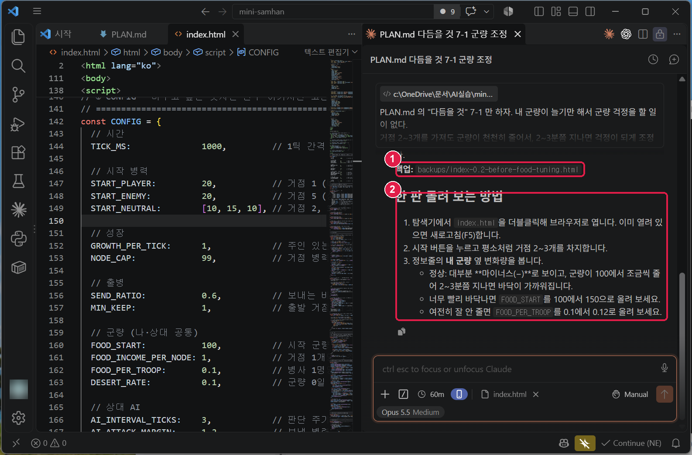692x455 pixels.
Task: Click the slash command button
Action: pos(404,394)
